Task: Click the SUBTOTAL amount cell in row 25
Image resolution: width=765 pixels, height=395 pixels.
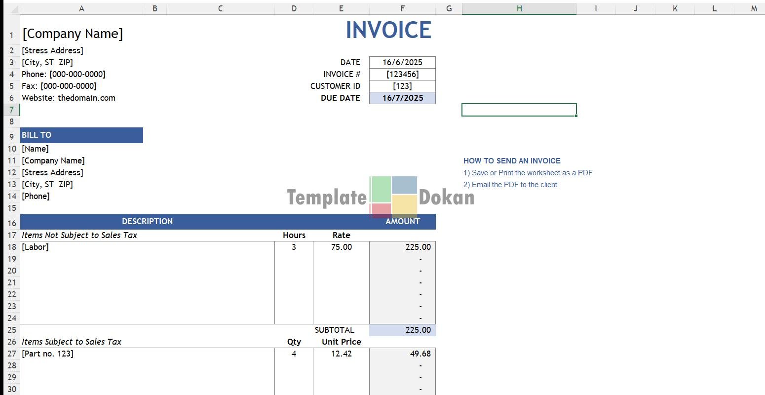Action: coord(402,330)
